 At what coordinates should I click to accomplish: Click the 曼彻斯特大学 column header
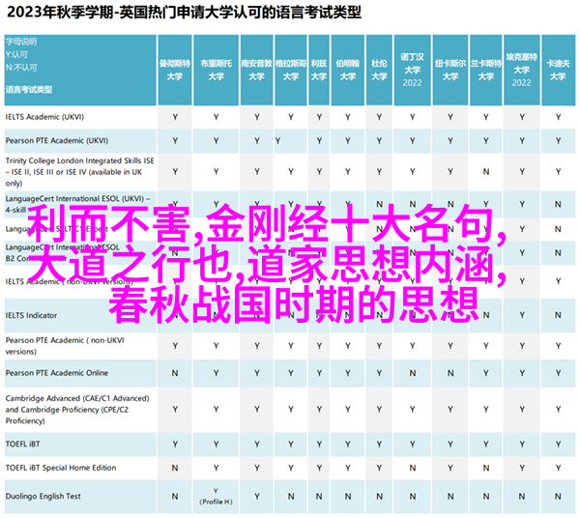coord(175,70)
